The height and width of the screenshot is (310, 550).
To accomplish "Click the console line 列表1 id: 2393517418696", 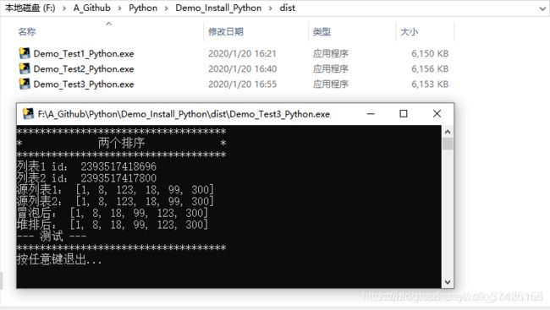I will point(86,166).
